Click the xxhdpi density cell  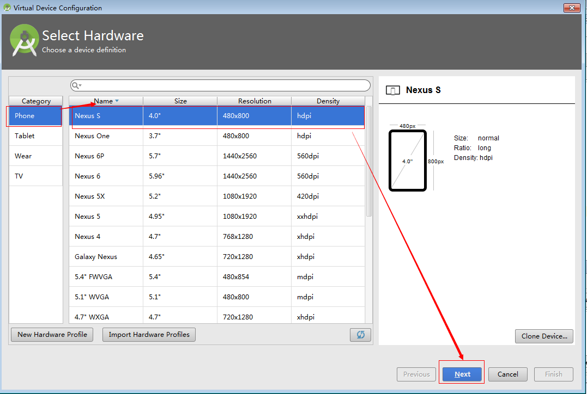click(x=328, y=217)
